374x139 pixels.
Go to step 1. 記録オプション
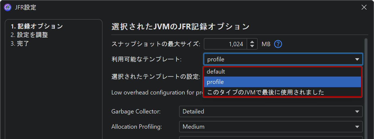click(x=37, y=26)
